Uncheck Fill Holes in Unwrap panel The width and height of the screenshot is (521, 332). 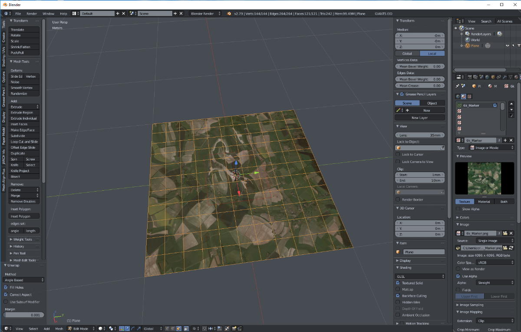click(6, 287)
